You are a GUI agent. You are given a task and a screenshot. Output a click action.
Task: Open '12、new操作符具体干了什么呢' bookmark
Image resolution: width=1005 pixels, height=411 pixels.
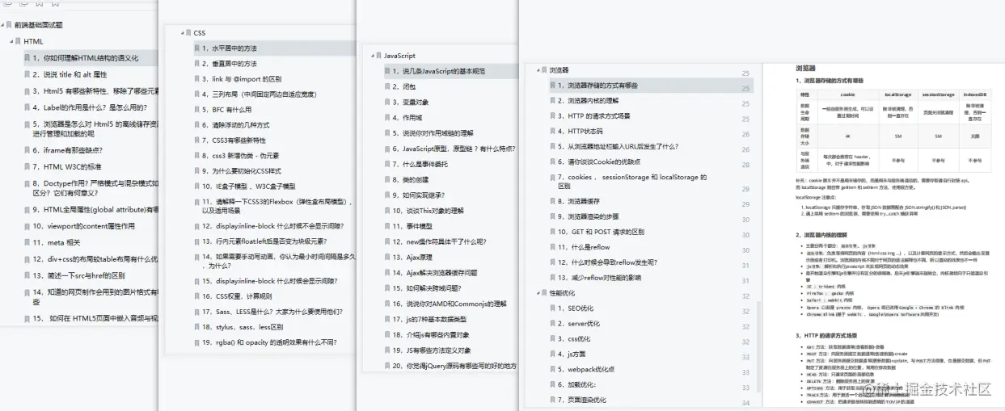(441, 241)
